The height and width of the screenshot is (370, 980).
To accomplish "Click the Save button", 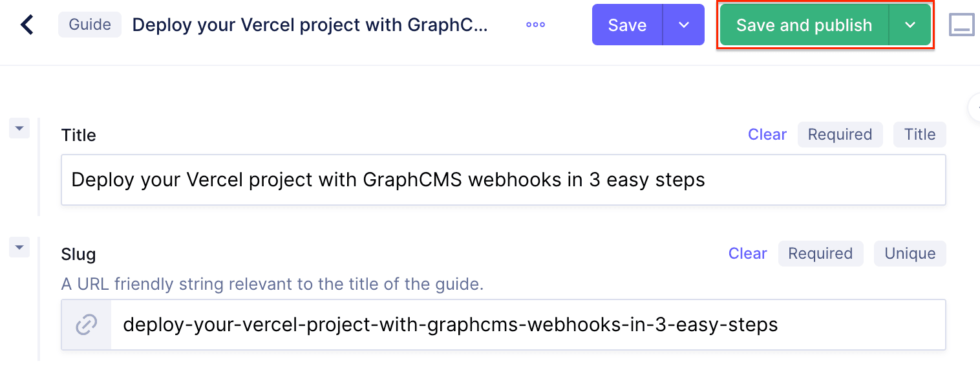I will [x=627, y=25].
